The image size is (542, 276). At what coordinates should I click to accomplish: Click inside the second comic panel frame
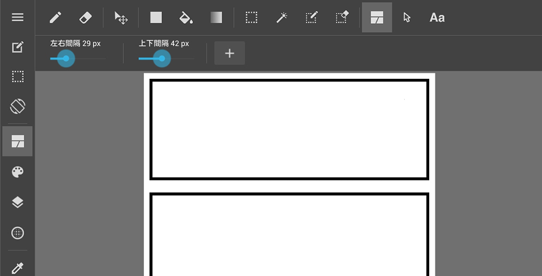(x=289, y=235)
